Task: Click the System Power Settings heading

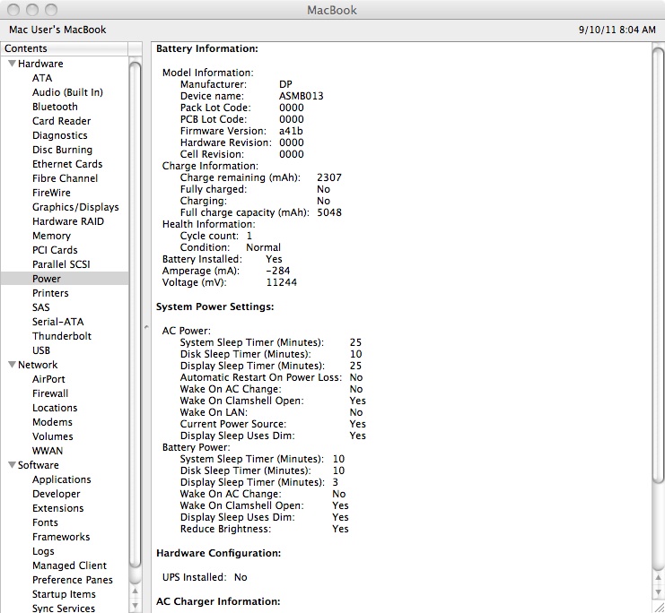Action: [x=215, y=306]
